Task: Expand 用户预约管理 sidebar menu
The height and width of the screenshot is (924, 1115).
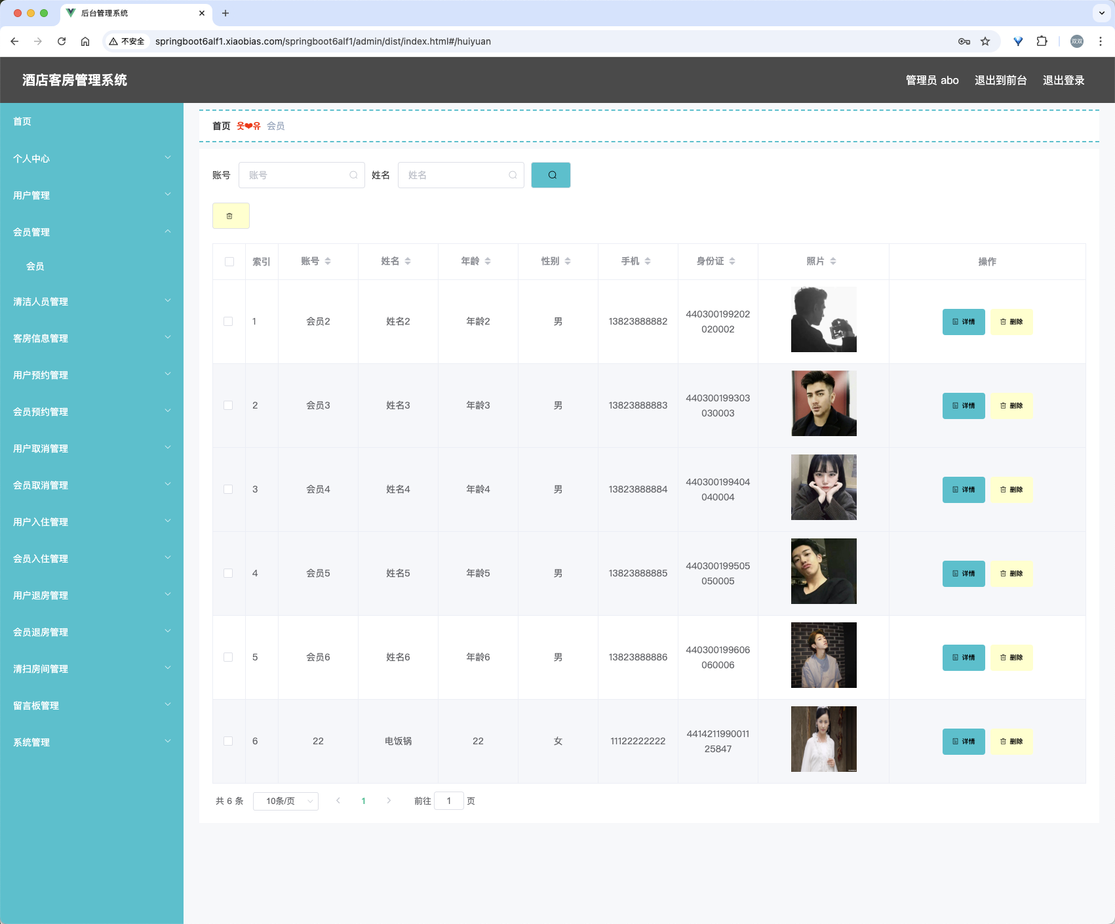Action: [92, 375]
